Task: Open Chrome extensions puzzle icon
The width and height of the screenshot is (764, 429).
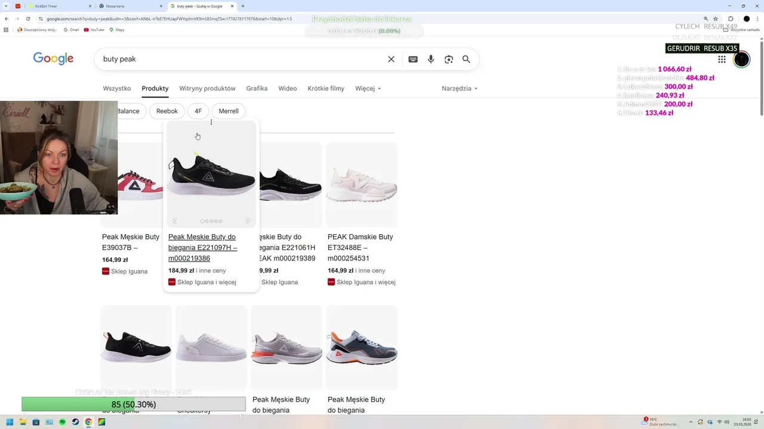Action: pyautogui.click(x=731, y=18)
